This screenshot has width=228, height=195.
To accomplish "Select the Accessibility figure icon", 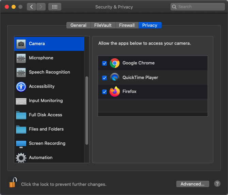I will point(21,86).
